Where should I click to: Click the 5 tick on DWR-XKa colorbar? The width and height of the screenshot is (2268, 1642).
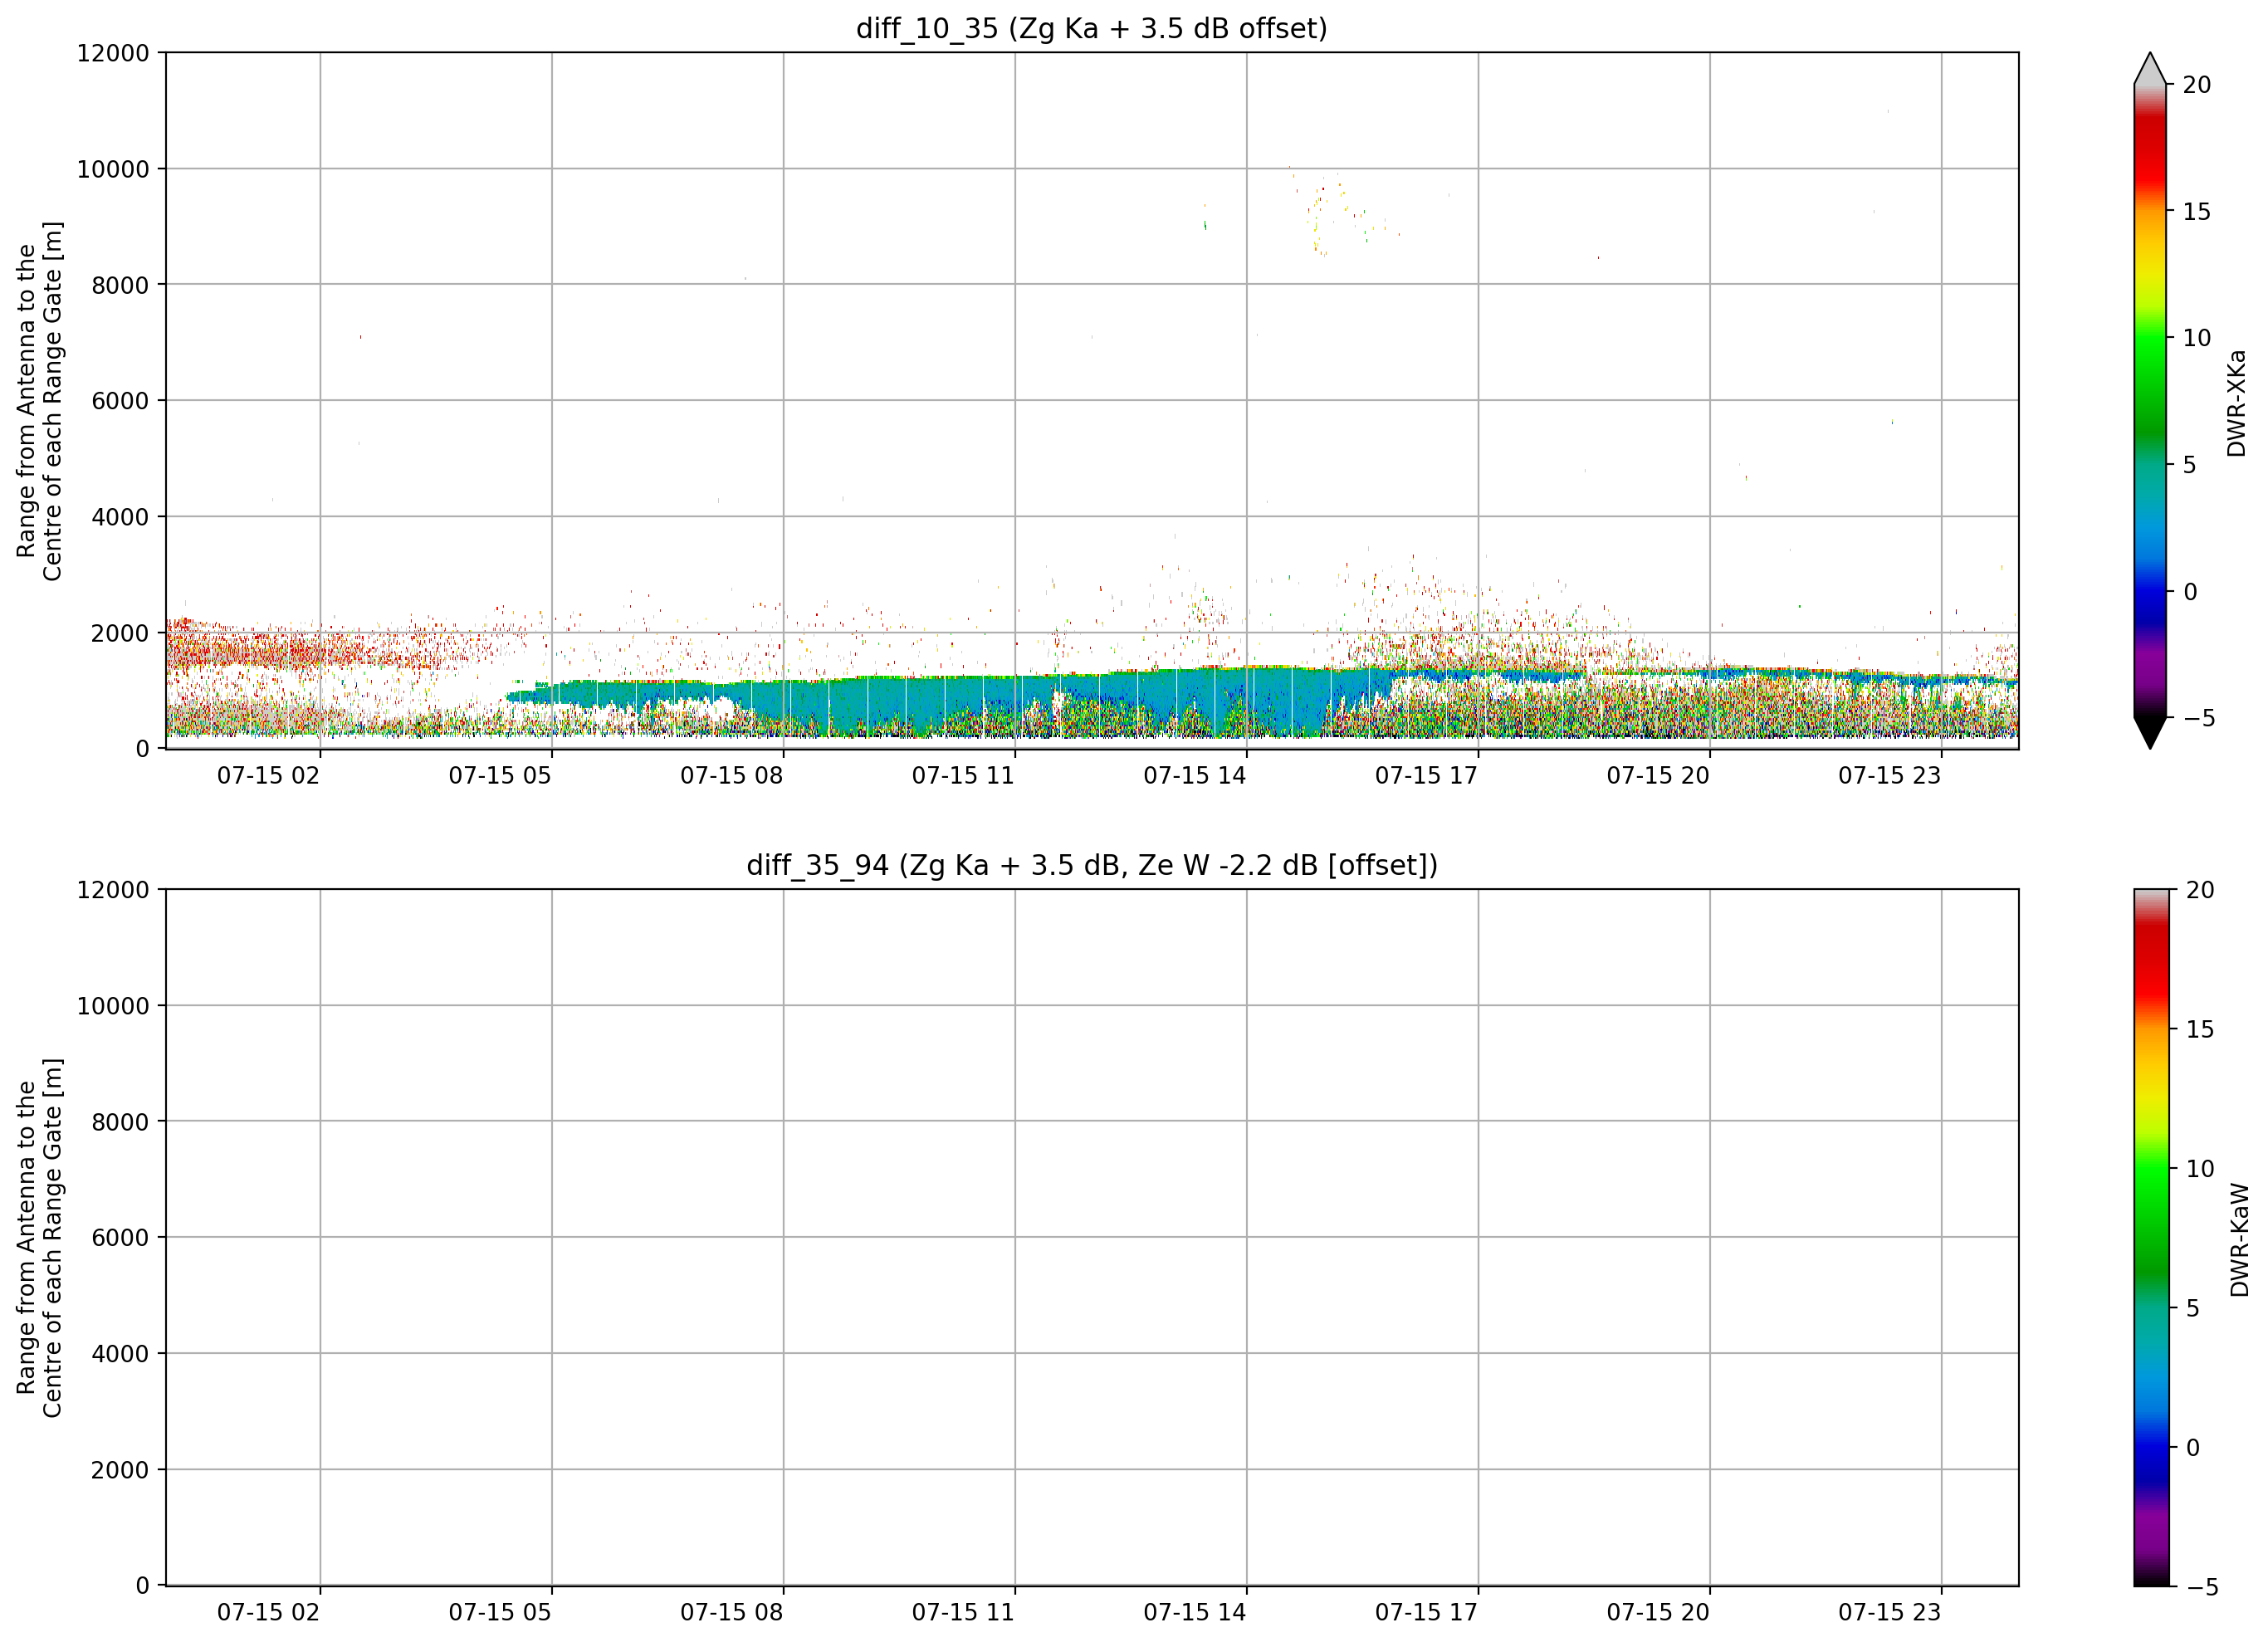(2189, 465)
